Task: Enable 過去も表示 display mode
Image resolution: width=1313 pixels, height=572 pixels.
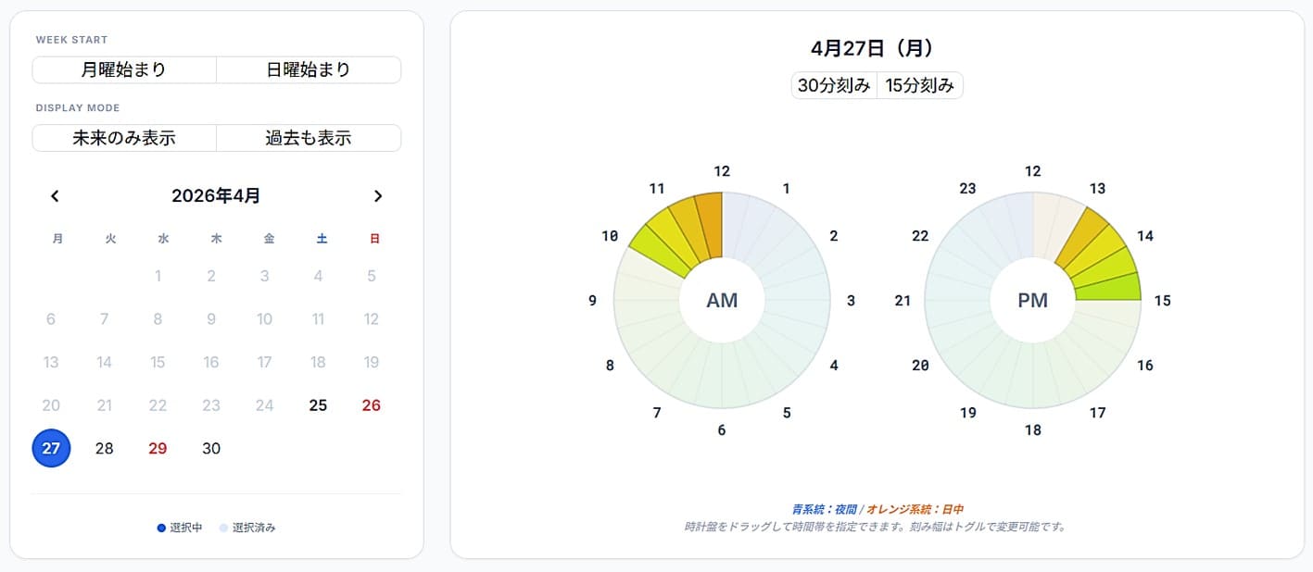Action: 309,139
